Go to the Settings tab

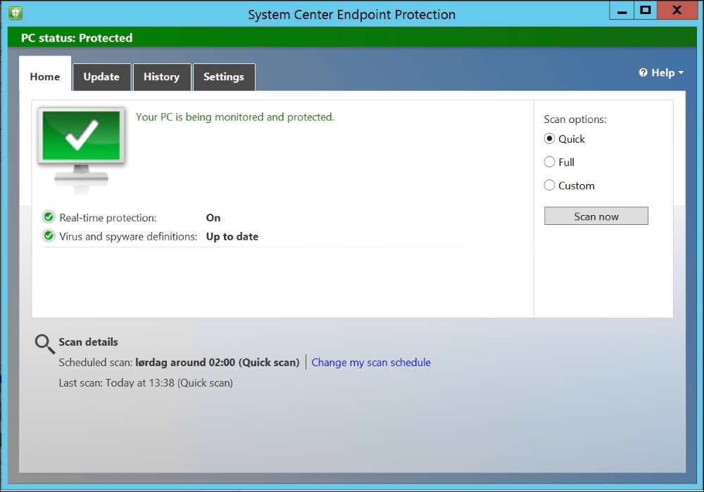[x=223, y=77]
